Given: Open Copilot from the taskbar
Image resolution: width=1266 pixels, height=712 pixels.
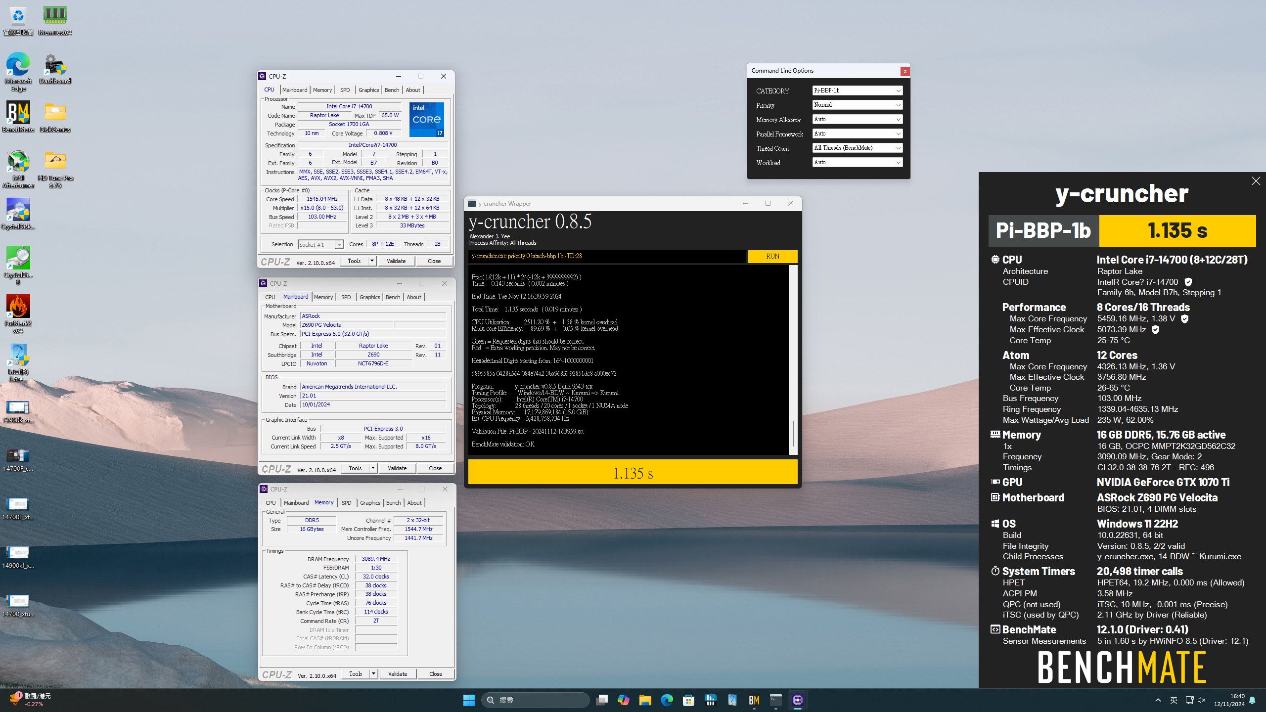Looking at the screenshot, I should point(624,700).
